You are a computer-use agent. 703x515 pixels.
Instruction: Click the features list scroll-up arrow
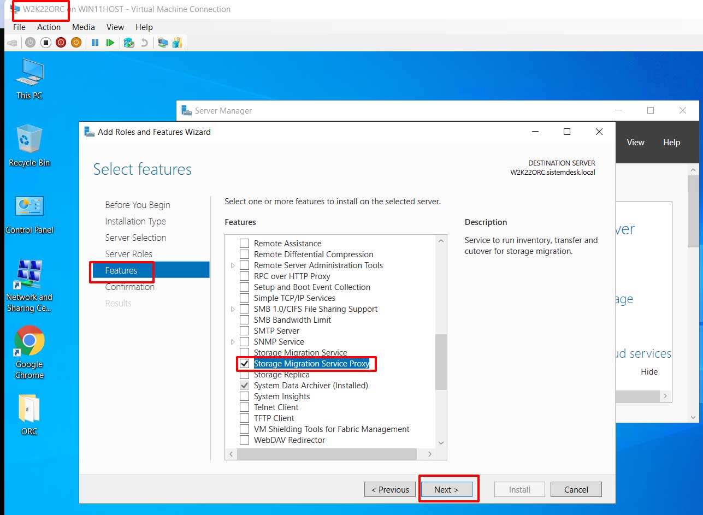(441, 241)
